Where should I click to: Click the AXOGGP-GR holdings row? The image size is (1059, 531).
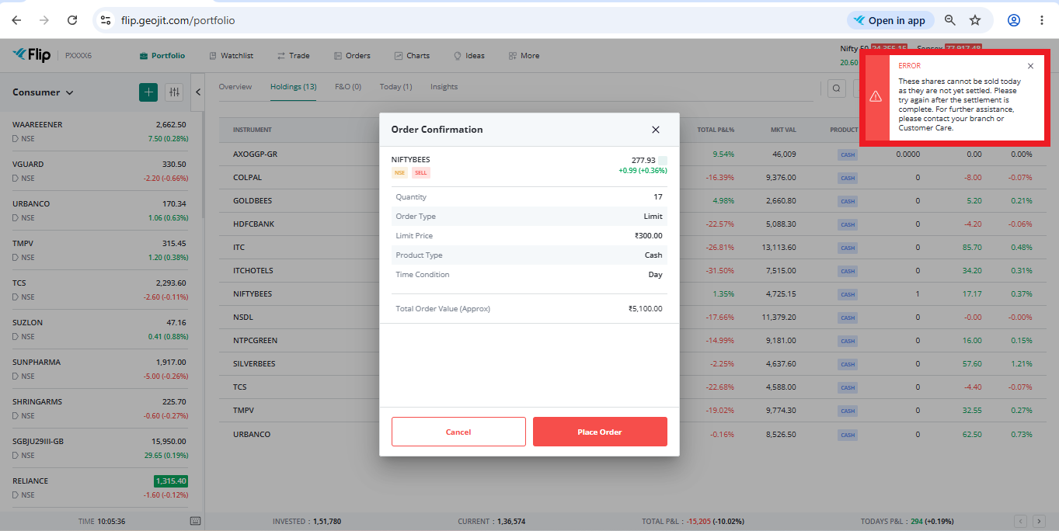[x=633, y=154]
